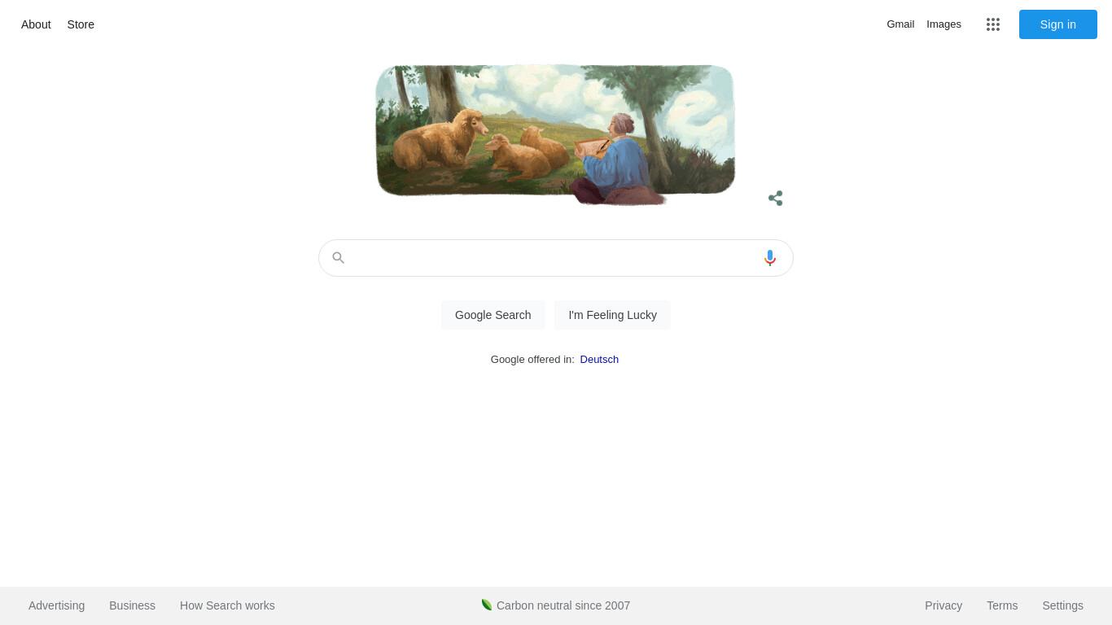The height and width of the screenshot is (625, 1112).
Task: Open the sheep painting Google Doodle
Action: [555, 134]
